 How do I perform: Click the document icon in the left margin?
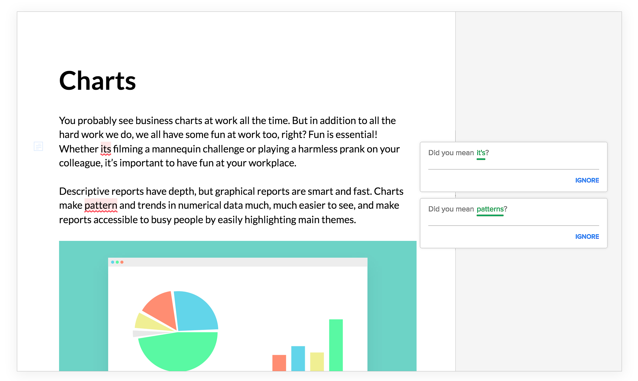tap(38, 146)
